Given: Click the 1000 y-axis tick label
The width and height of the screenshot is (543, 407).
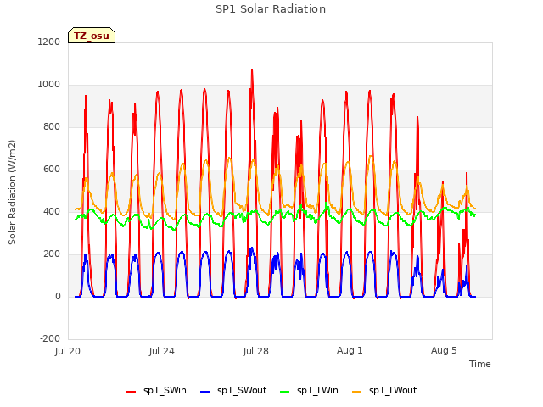Looking at the screenshot, I should point(49,84).
